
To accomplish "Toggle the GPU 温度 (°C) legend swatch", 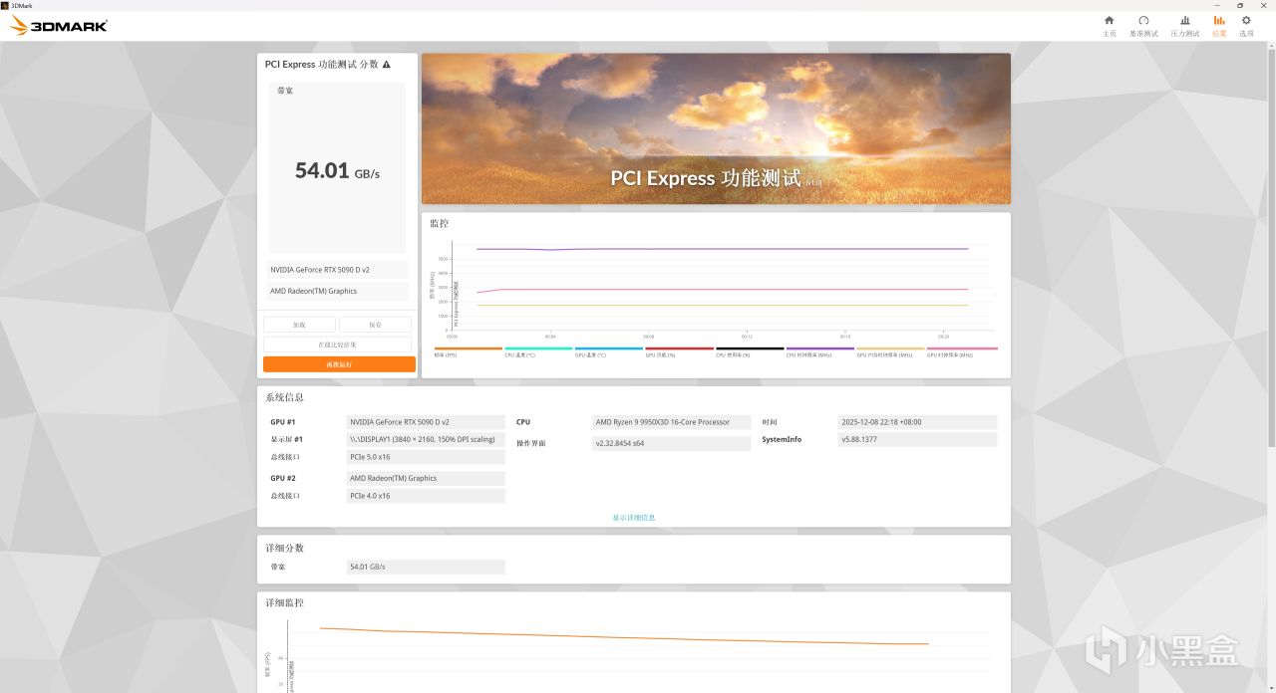I will pyautogui.click(x=609, y=348).
